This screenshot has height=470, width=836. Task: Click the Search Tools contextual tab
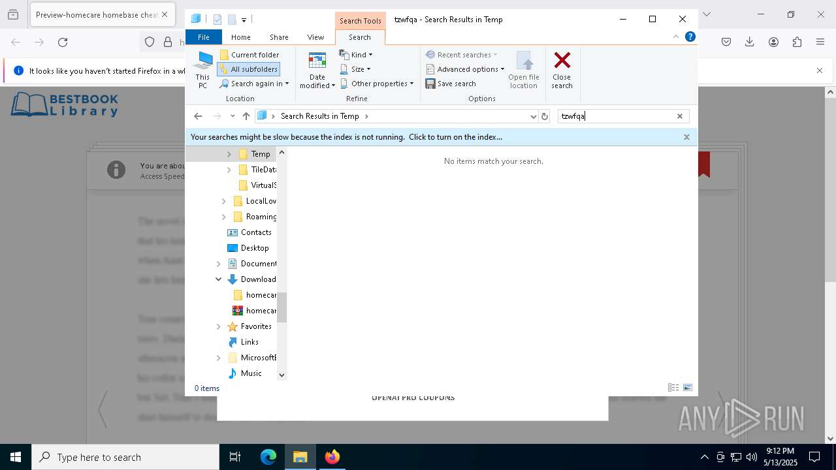(x=360, y=20)
